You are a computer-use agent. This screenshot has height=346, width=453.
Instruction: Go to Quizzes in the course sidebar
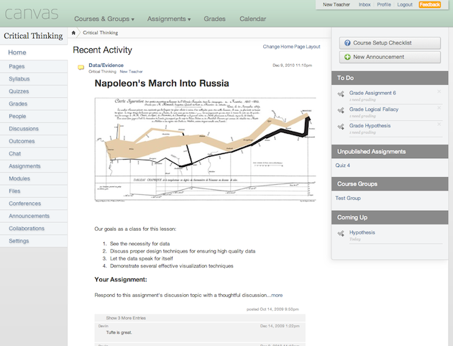click(19, 90)
